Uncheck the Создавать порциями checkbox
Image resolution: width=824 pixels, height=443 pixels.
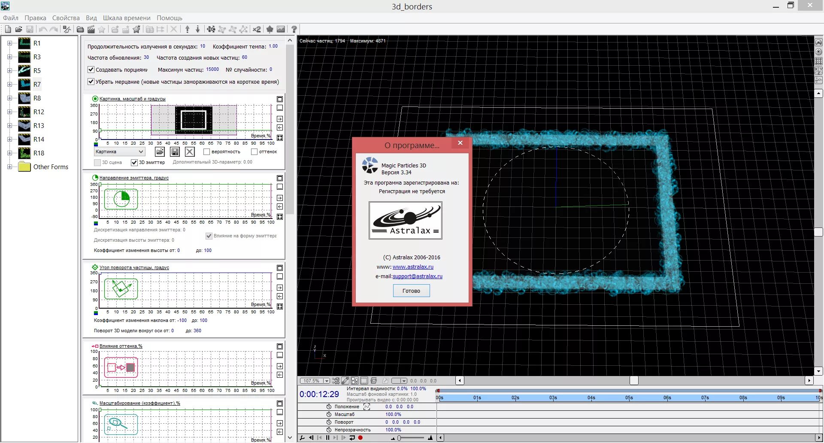click(91, 70)
